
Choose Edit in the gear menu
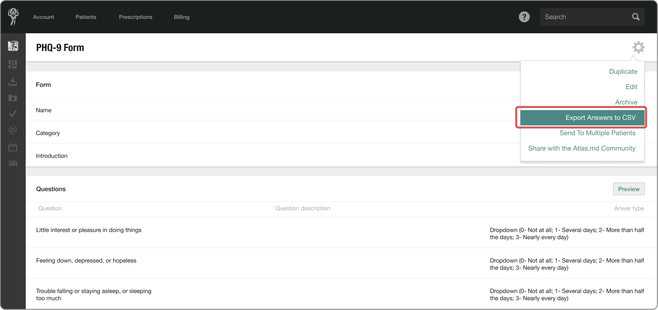click(631, 87)
